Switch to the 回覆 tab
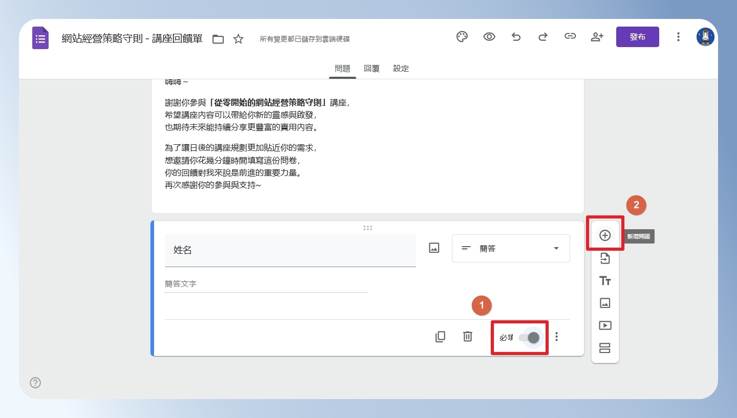Screen dimensions: 737x418 coord(372,69)
